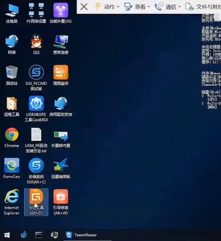
Task: Launch QQ penguin icon
Action: coord(36,44)
